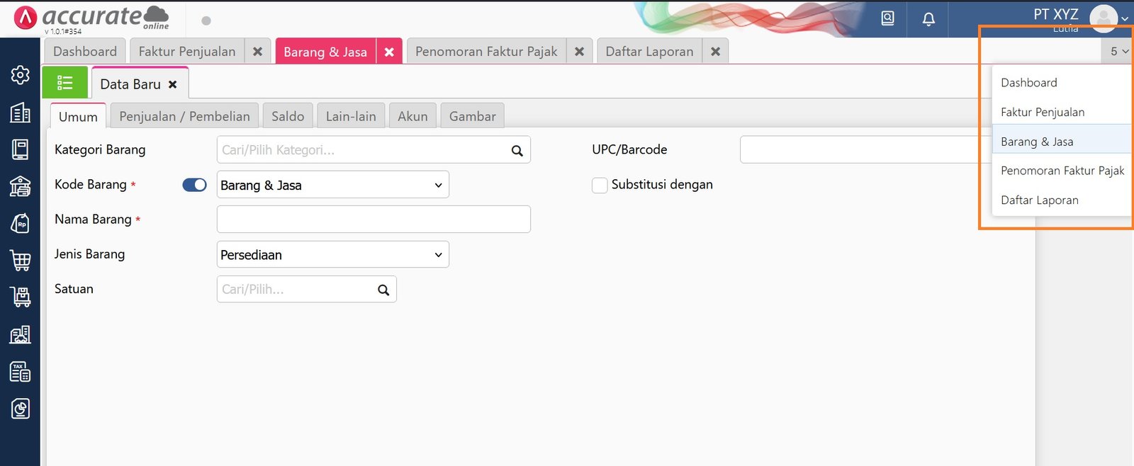Click the shopping cart sidebar icon
Image resolution: width=1134 pixels, height=466 pixels.
(x=20, y=260)
